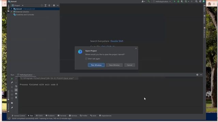Hide the Project tool window
The height and width of the screenshot is (122, 218).
pos(58,5)
